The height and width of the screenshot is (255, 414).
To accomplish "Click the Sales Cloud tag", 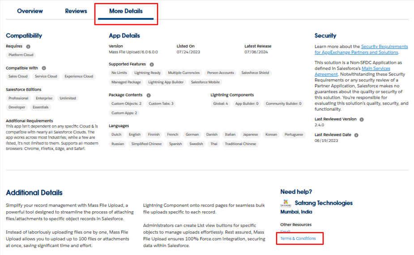I will pyautogui.click(x=18, y=76).
